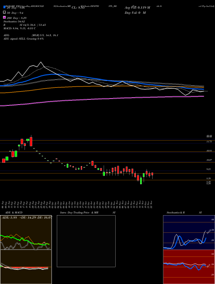Click 'ADX signal: SELL Growing @ 6%' text
The image size is (215, 284).
[x=24, y=39]
